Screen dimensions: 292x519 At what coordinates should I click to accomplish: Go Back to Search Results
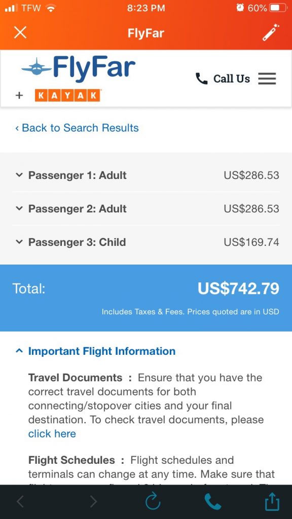[77, 128]
